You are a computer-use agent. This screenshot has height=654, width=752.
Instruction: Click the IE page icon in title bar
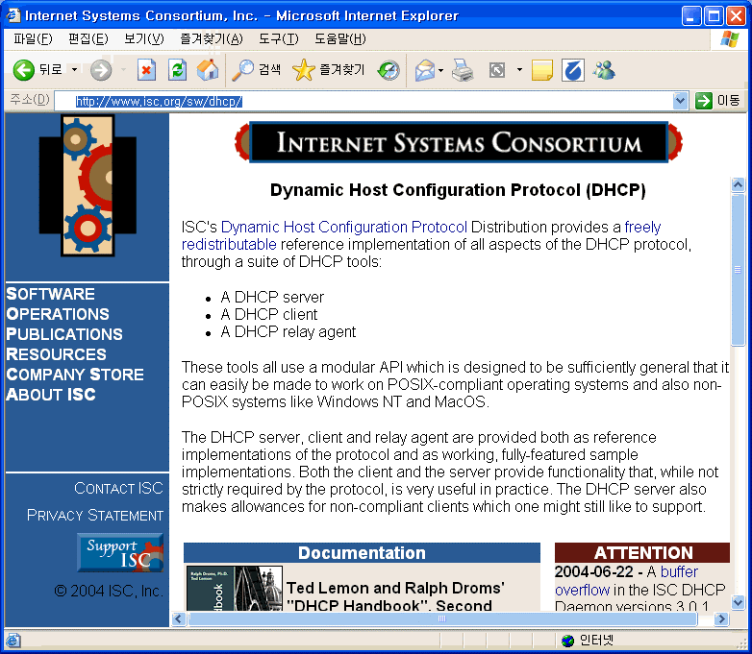click(x=13, y=15)
